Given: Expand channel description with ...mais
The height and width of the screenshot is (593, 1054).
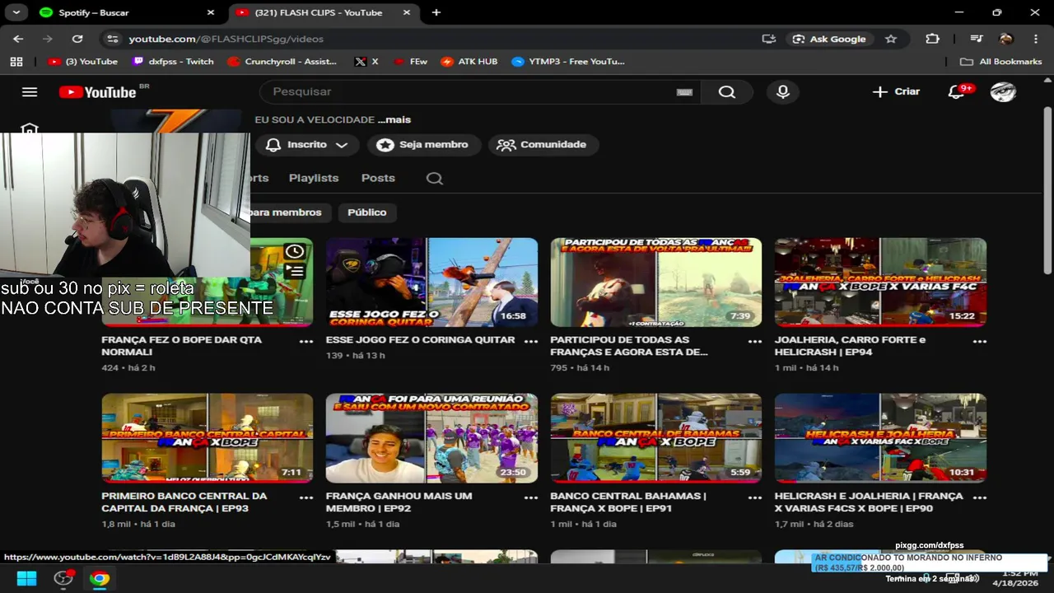Looking at the screenshot, I should pos(394,119).
